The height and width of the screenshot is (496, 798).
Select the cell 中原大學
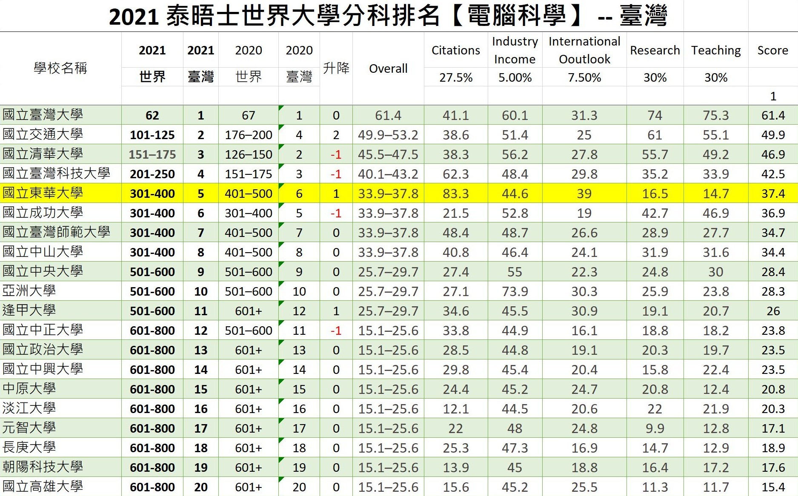coord(60,389)
